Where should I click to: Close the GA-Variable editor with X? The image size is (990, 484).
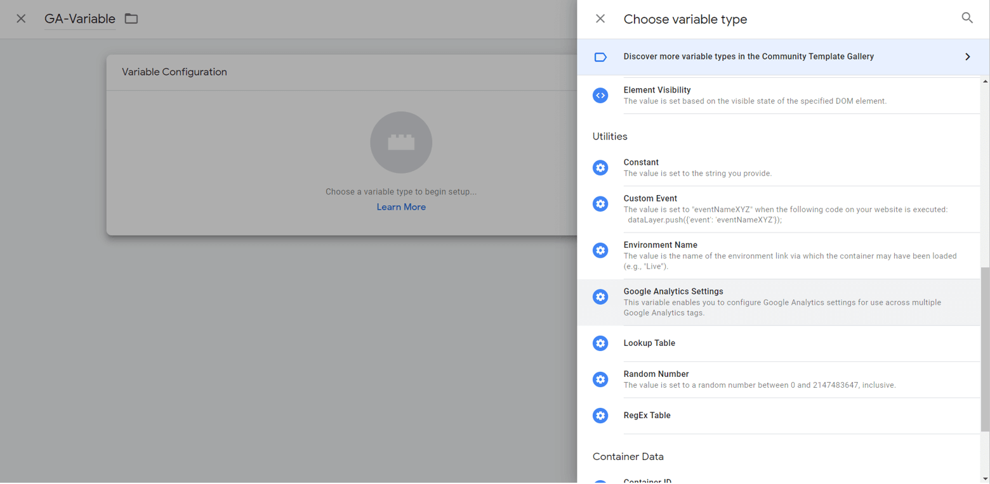pos(21,19)
